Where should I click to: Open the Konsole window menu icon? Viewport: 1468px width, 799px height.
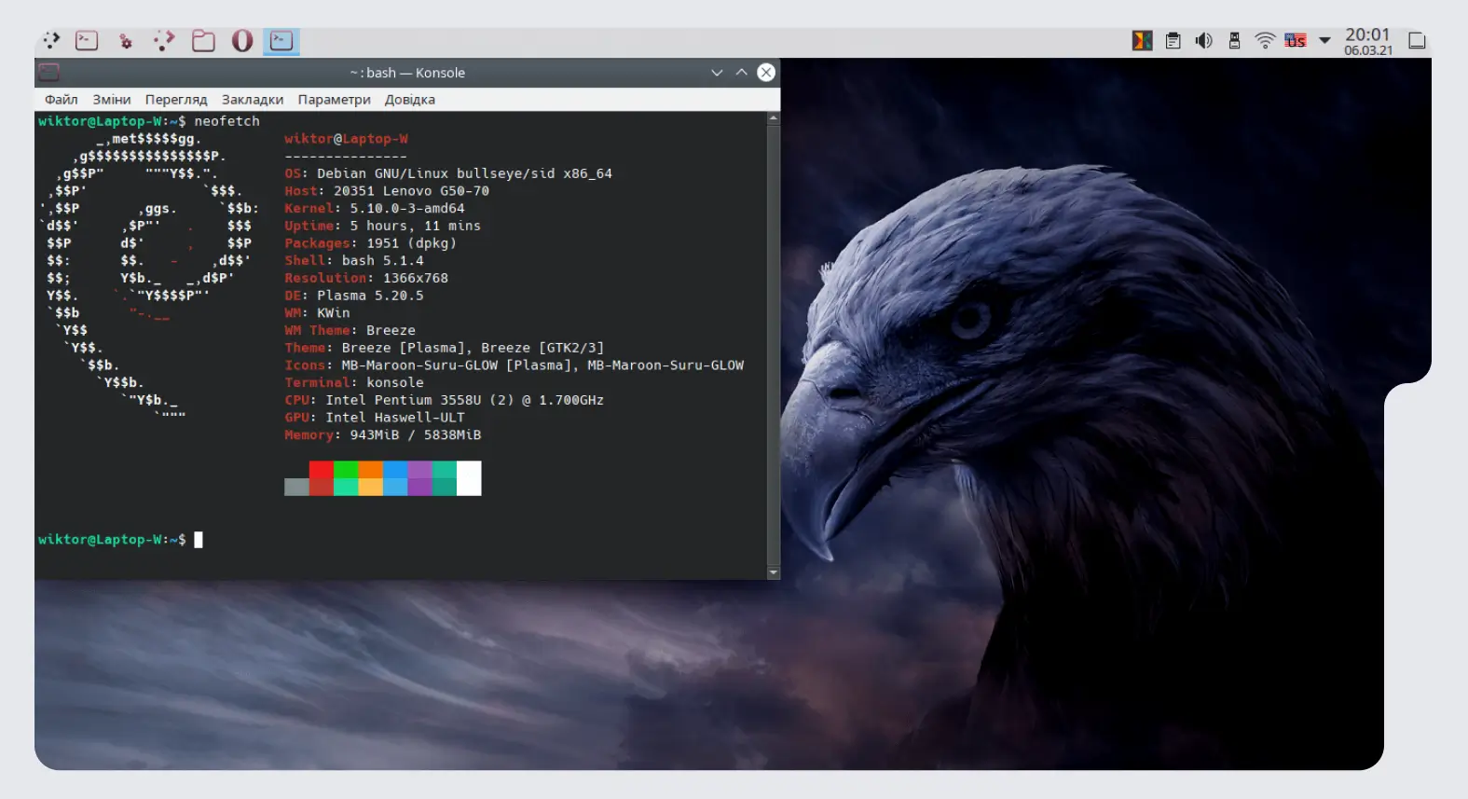49,72
